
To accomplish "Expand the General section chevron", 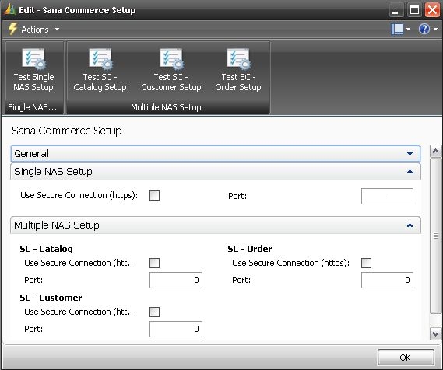I will 410,153.
